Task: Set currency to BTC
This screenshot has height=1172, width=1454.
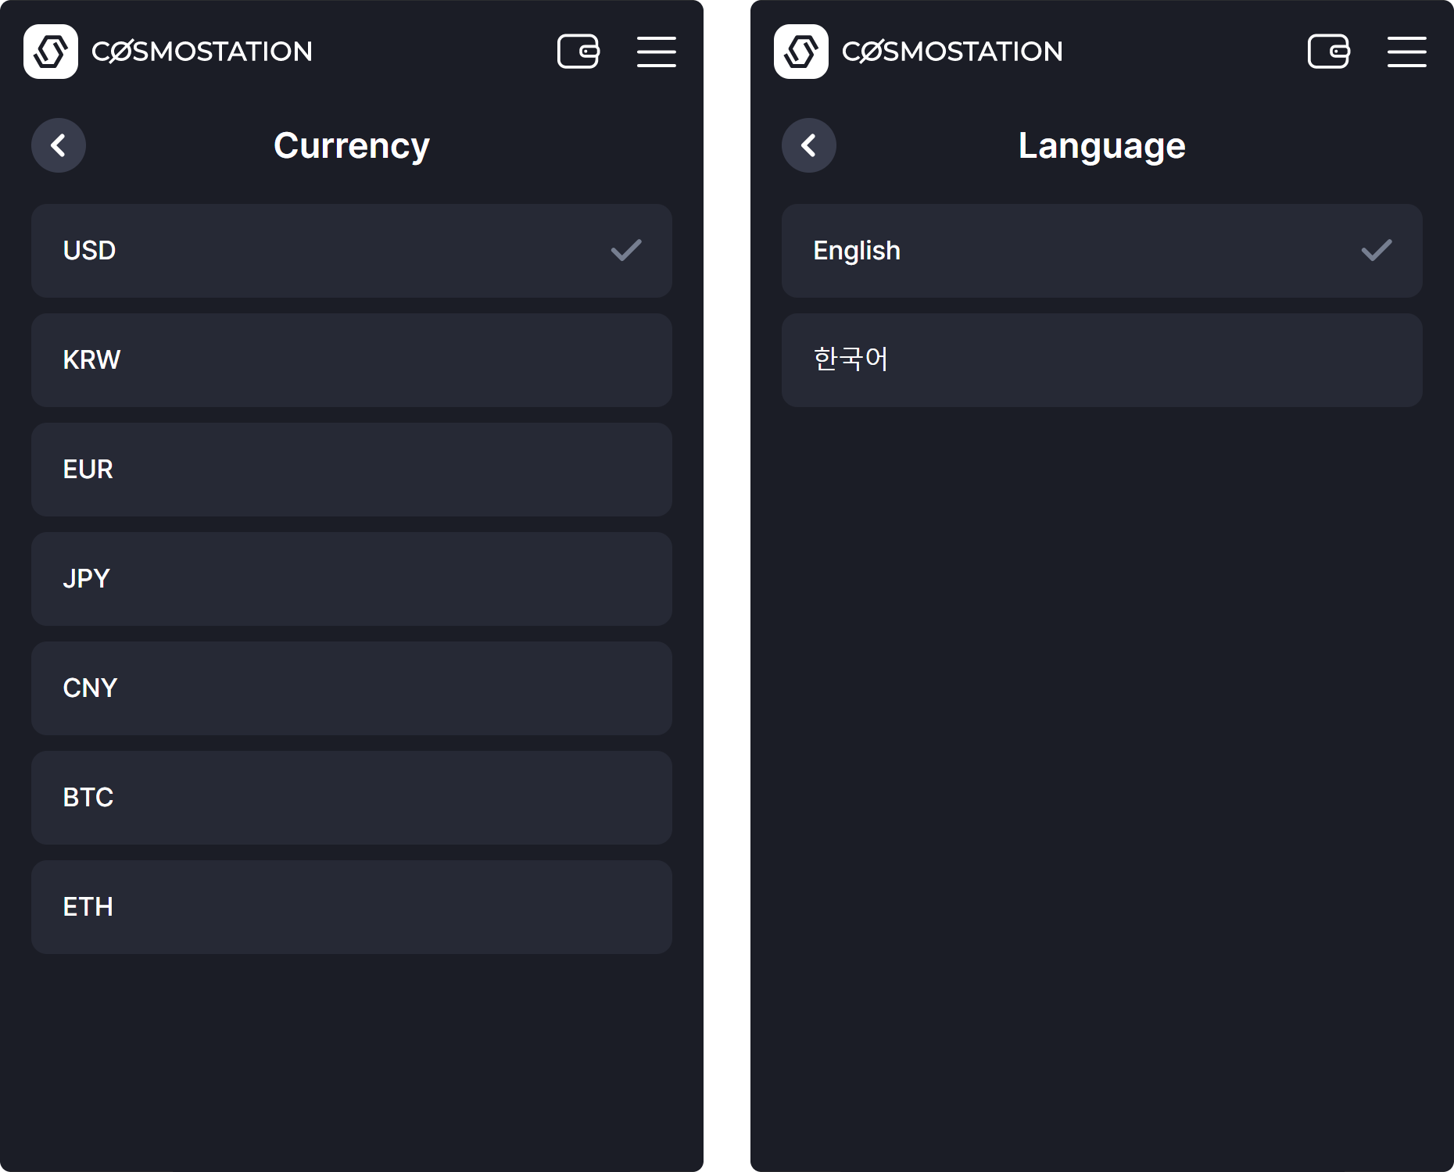Action: pyautogui.click(x=352, y=798)
